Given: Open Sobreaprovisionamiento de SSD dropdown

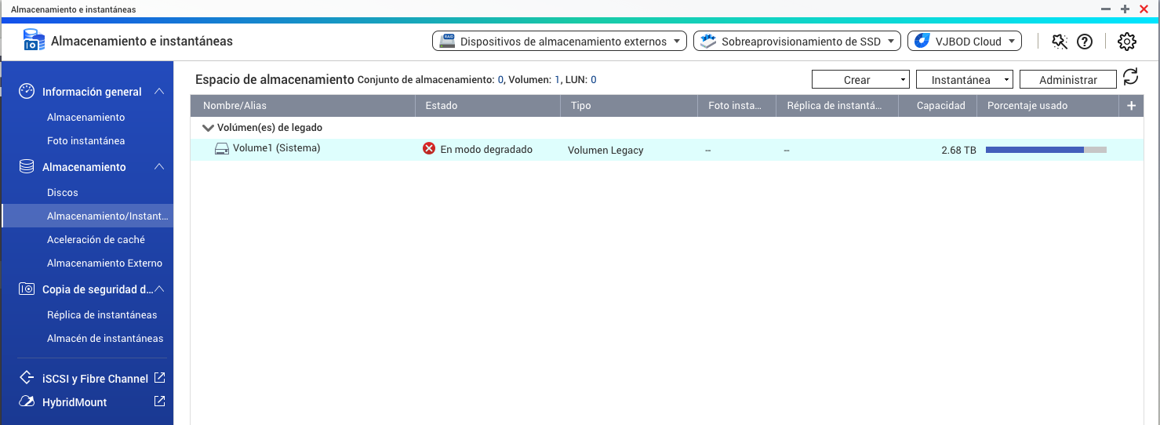Looking at the screenshot, I should pos(797,42).
